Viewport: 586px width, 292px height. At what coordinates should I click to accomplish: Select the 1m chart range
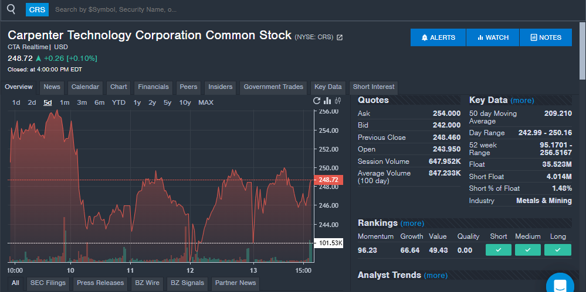(x=65, y=102)
